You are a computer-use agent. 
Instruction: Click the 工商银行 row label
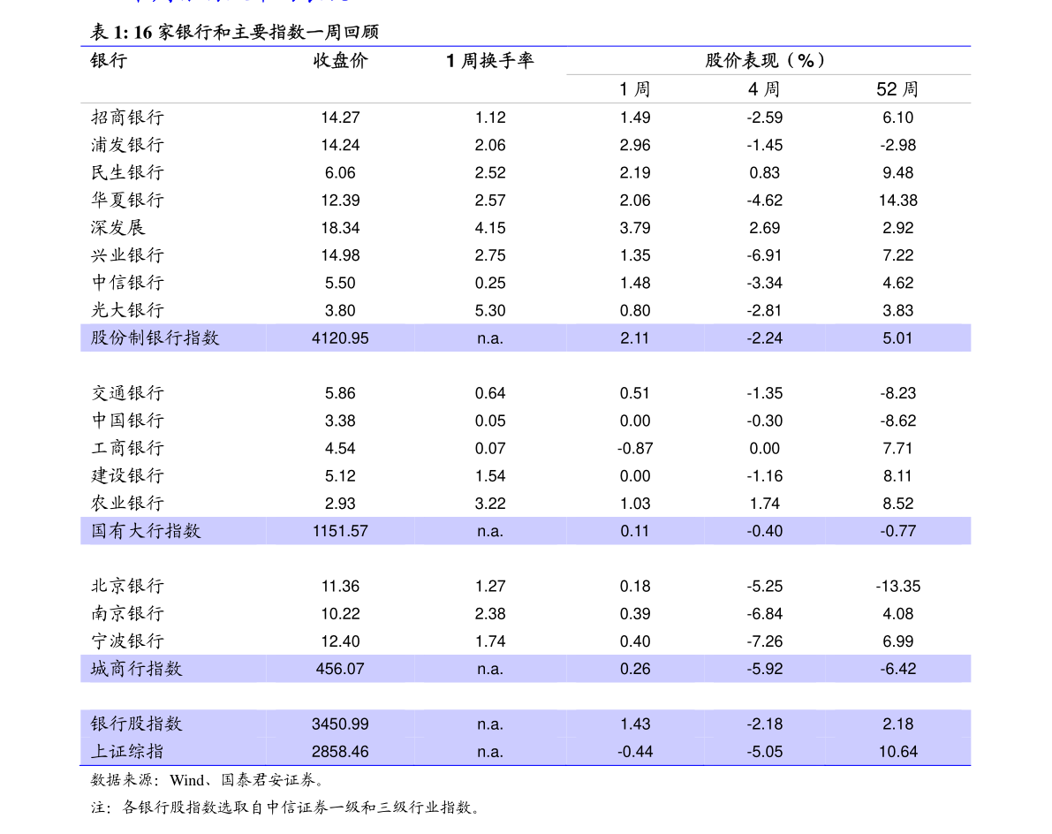(127, 448)
